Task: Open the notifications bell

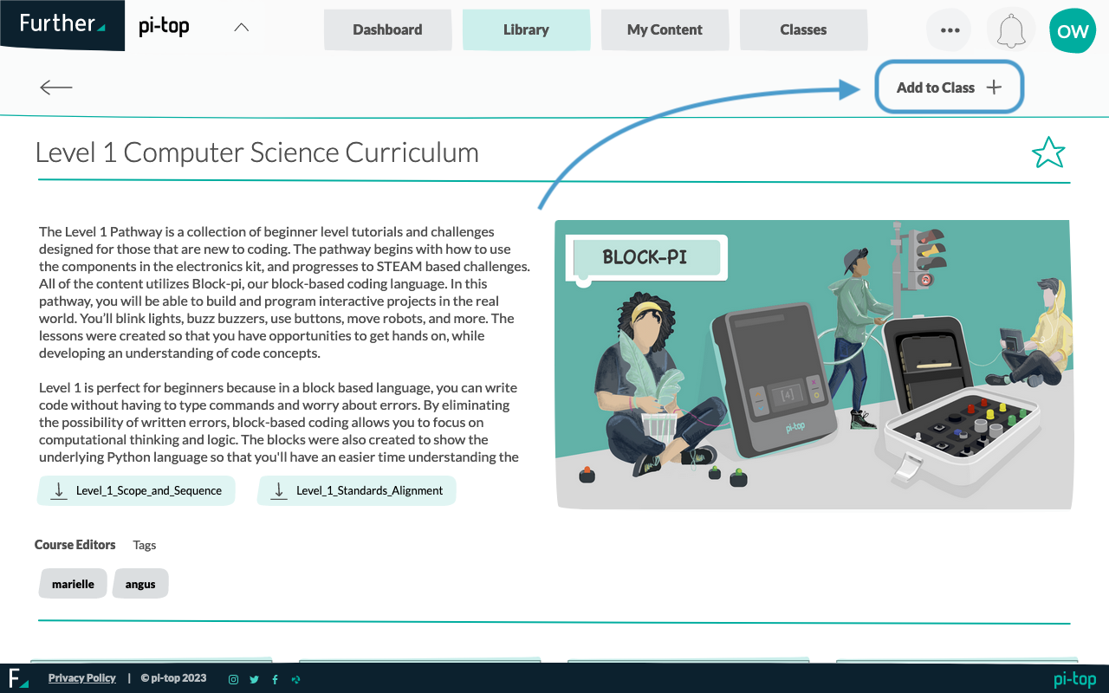Action: click(x=1011, y=29)
